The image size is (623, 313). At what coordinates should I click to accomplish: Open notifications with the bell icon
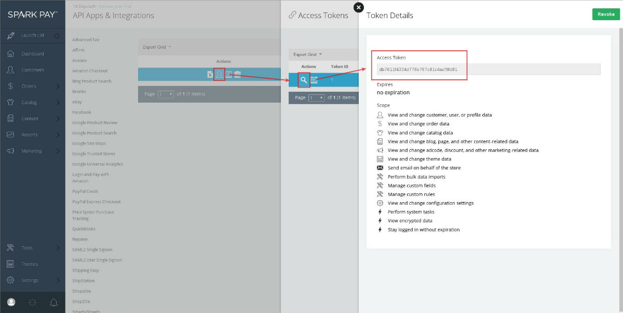53,302
